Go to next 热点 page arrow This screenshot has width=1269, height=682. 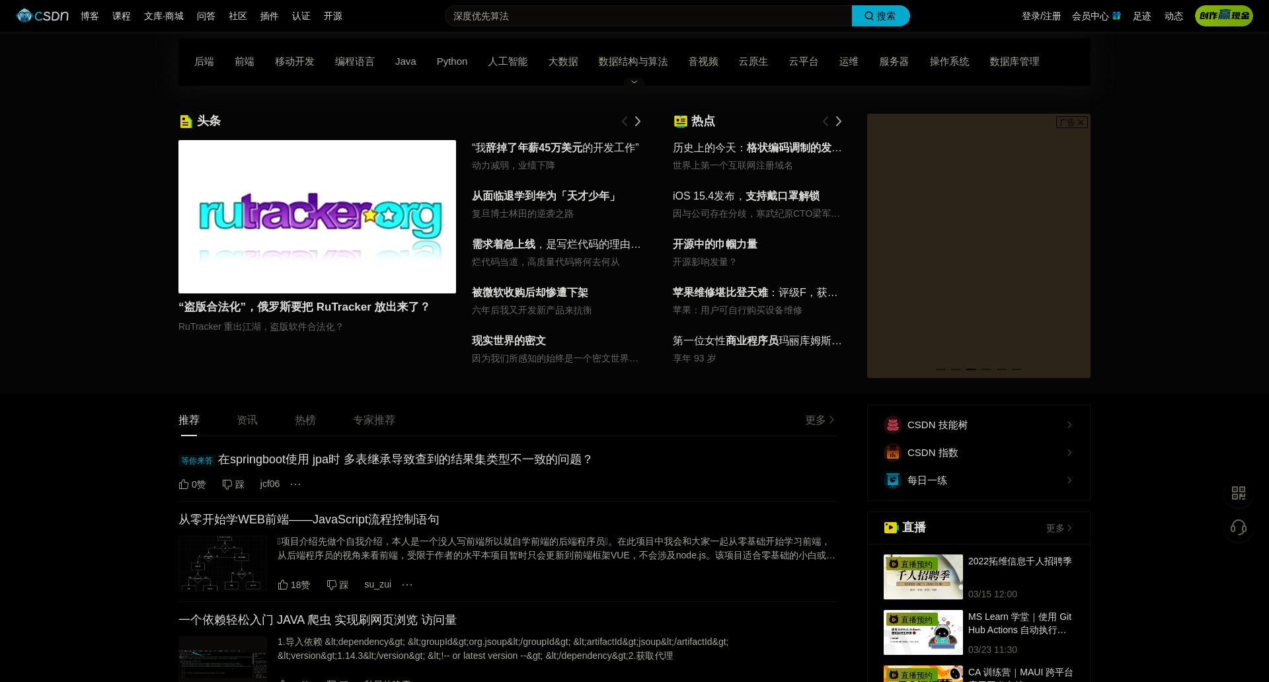click(839, 121)
